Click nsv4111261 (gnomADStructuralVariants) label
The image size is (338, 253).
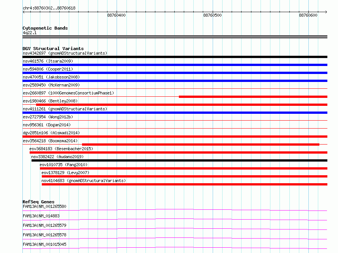click(x=65, y=109)
